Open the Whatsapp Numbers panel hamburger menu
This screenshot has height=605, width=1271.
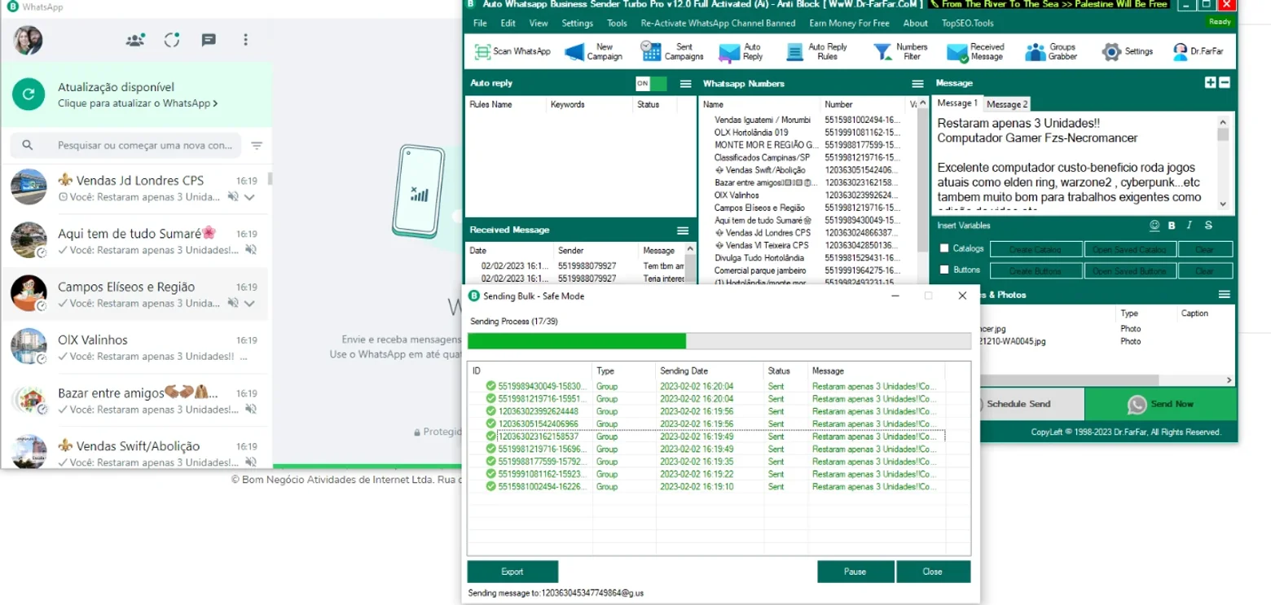pyautogui.click(x=918, y=83)
